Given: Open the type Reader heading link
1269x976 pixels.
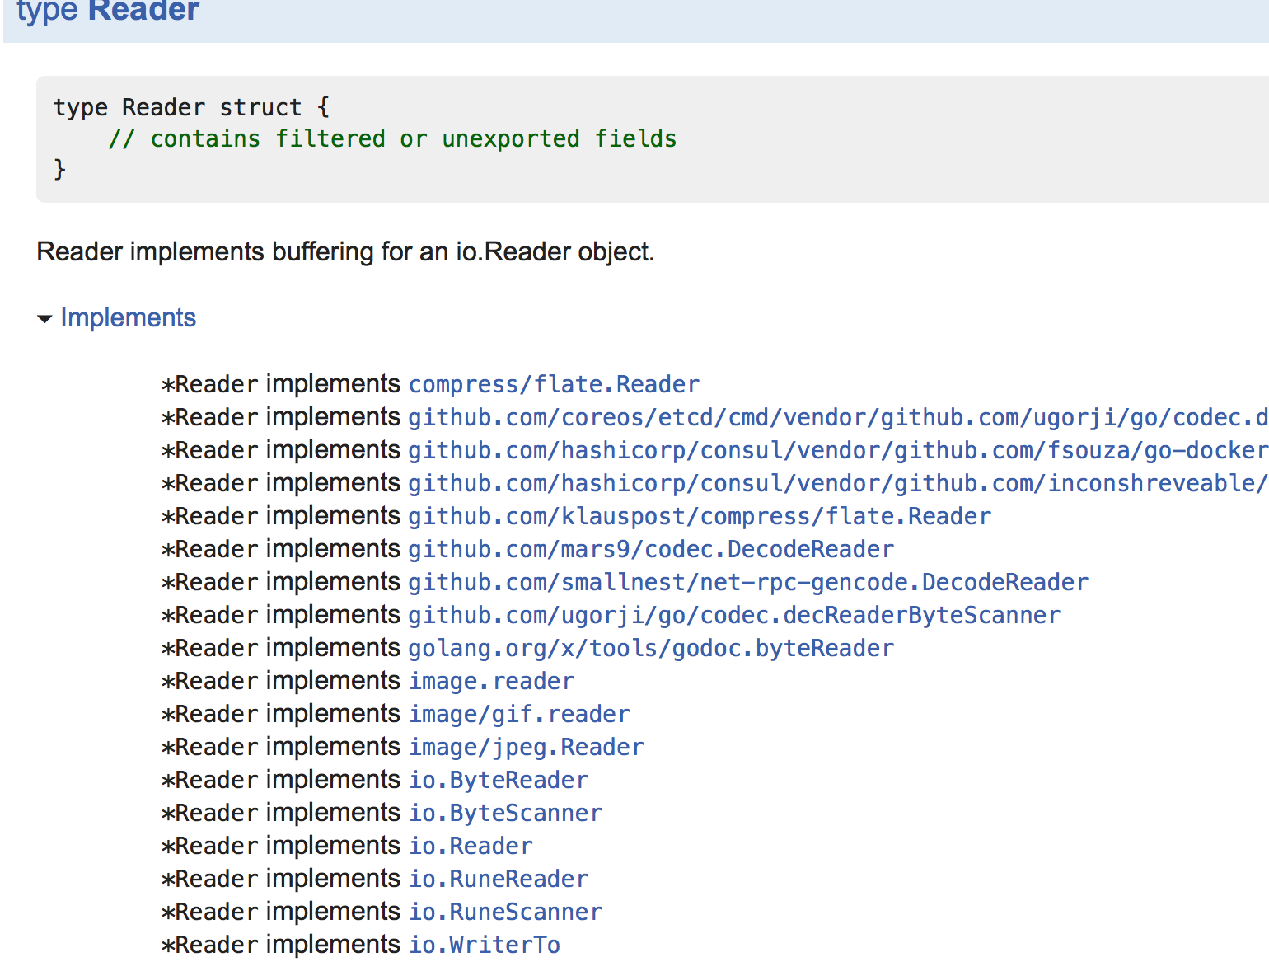Looking at the screenshot, I should (143, 12).
